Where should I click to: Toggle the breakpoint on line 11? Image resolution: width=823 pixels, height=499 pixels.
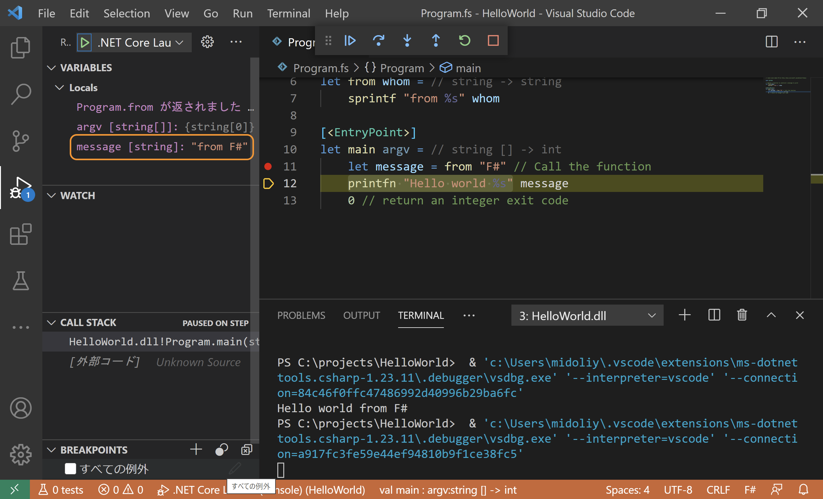click(268, 166)
